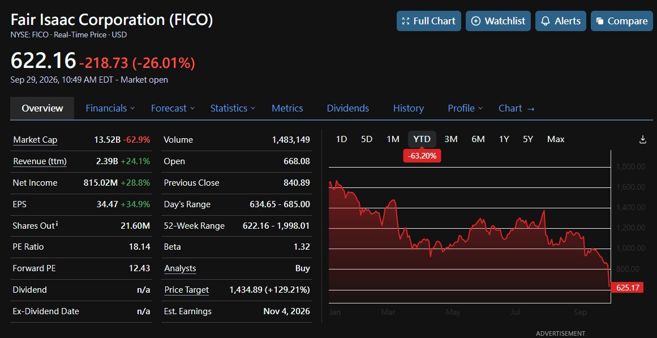This screenshot has width=657, height=338.
Task: Download chart data with the download icon
Action: pos(643,139)
